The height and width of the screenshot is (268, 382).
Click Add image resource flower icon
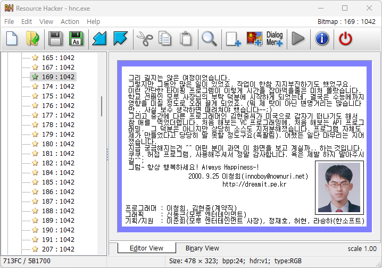(254, 39)
